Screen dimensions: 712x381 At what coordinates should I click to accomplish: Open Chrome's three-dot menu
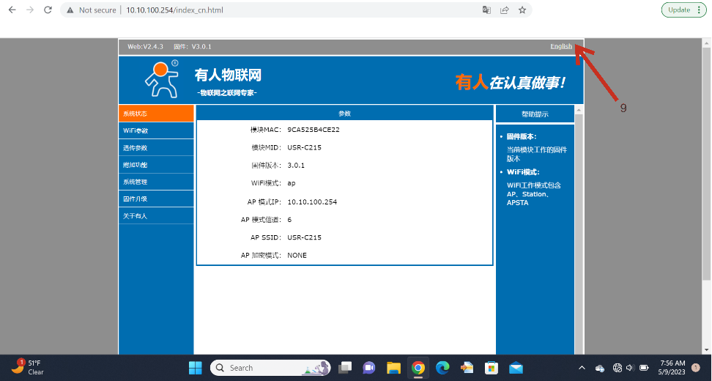(699, 10)
